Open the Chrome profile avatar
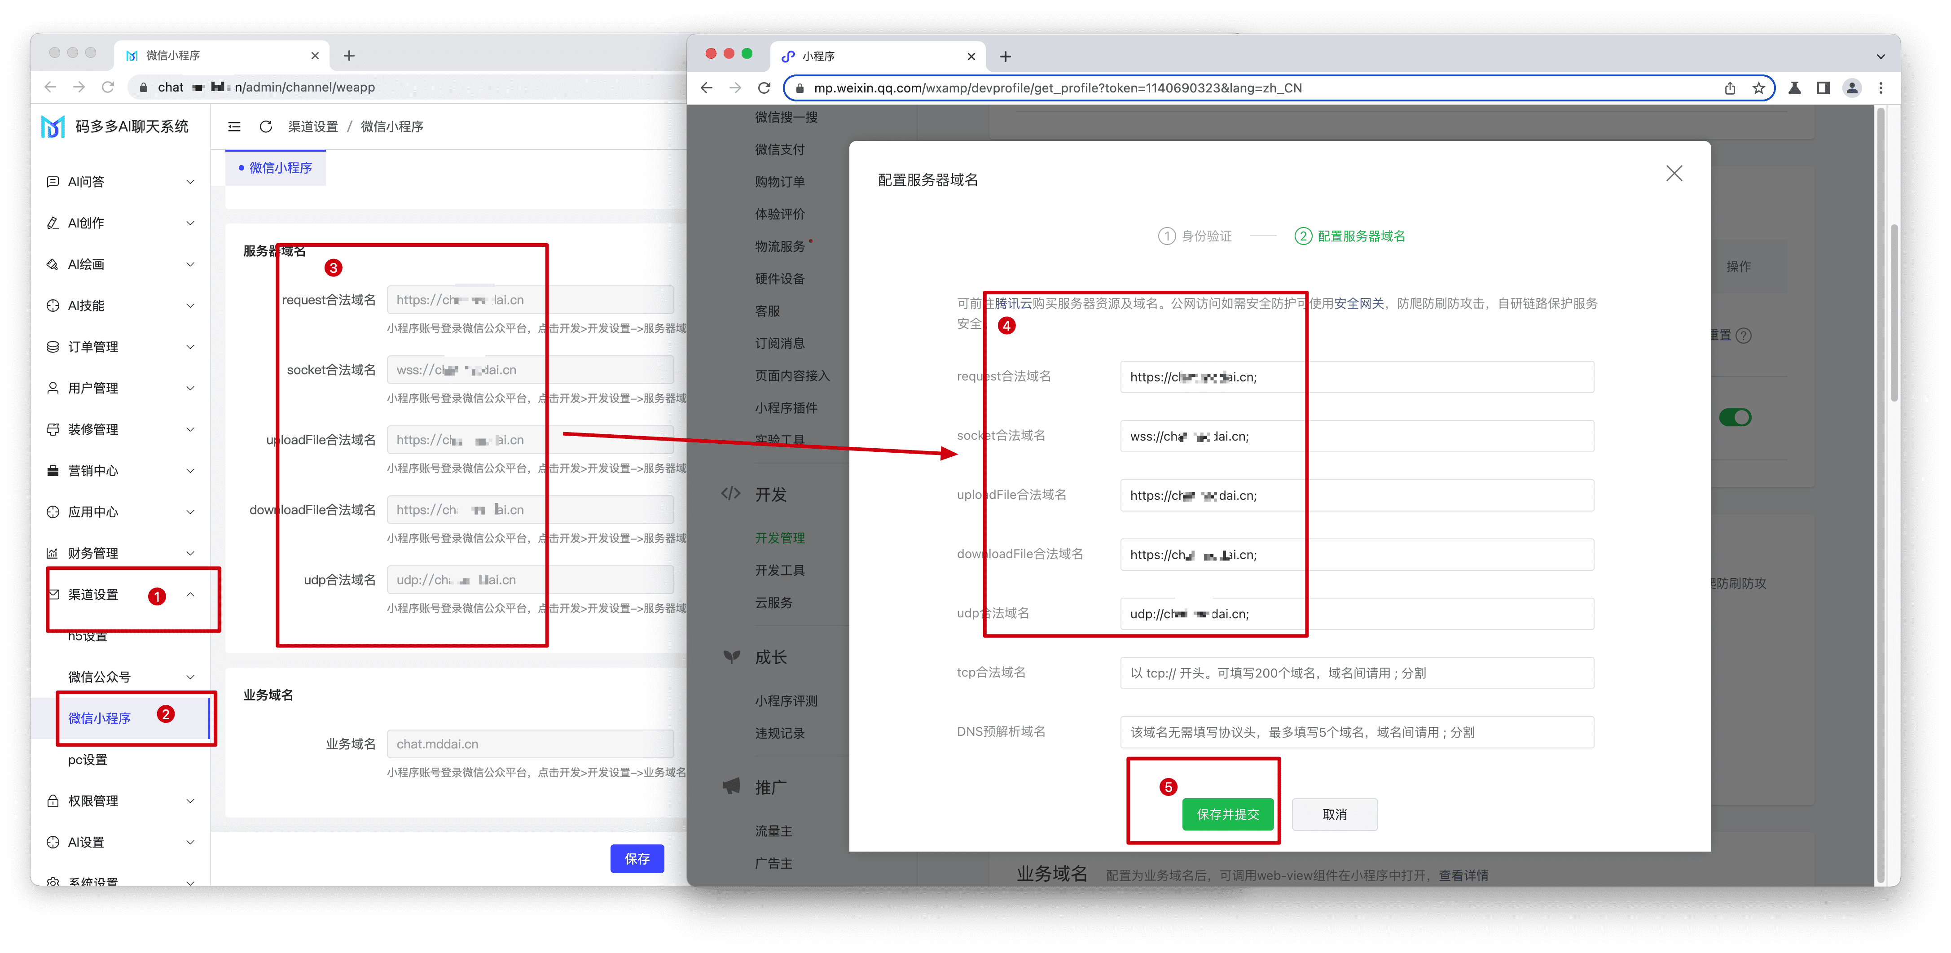This screenshot has height=953, width=1951. coord(1852,88)
